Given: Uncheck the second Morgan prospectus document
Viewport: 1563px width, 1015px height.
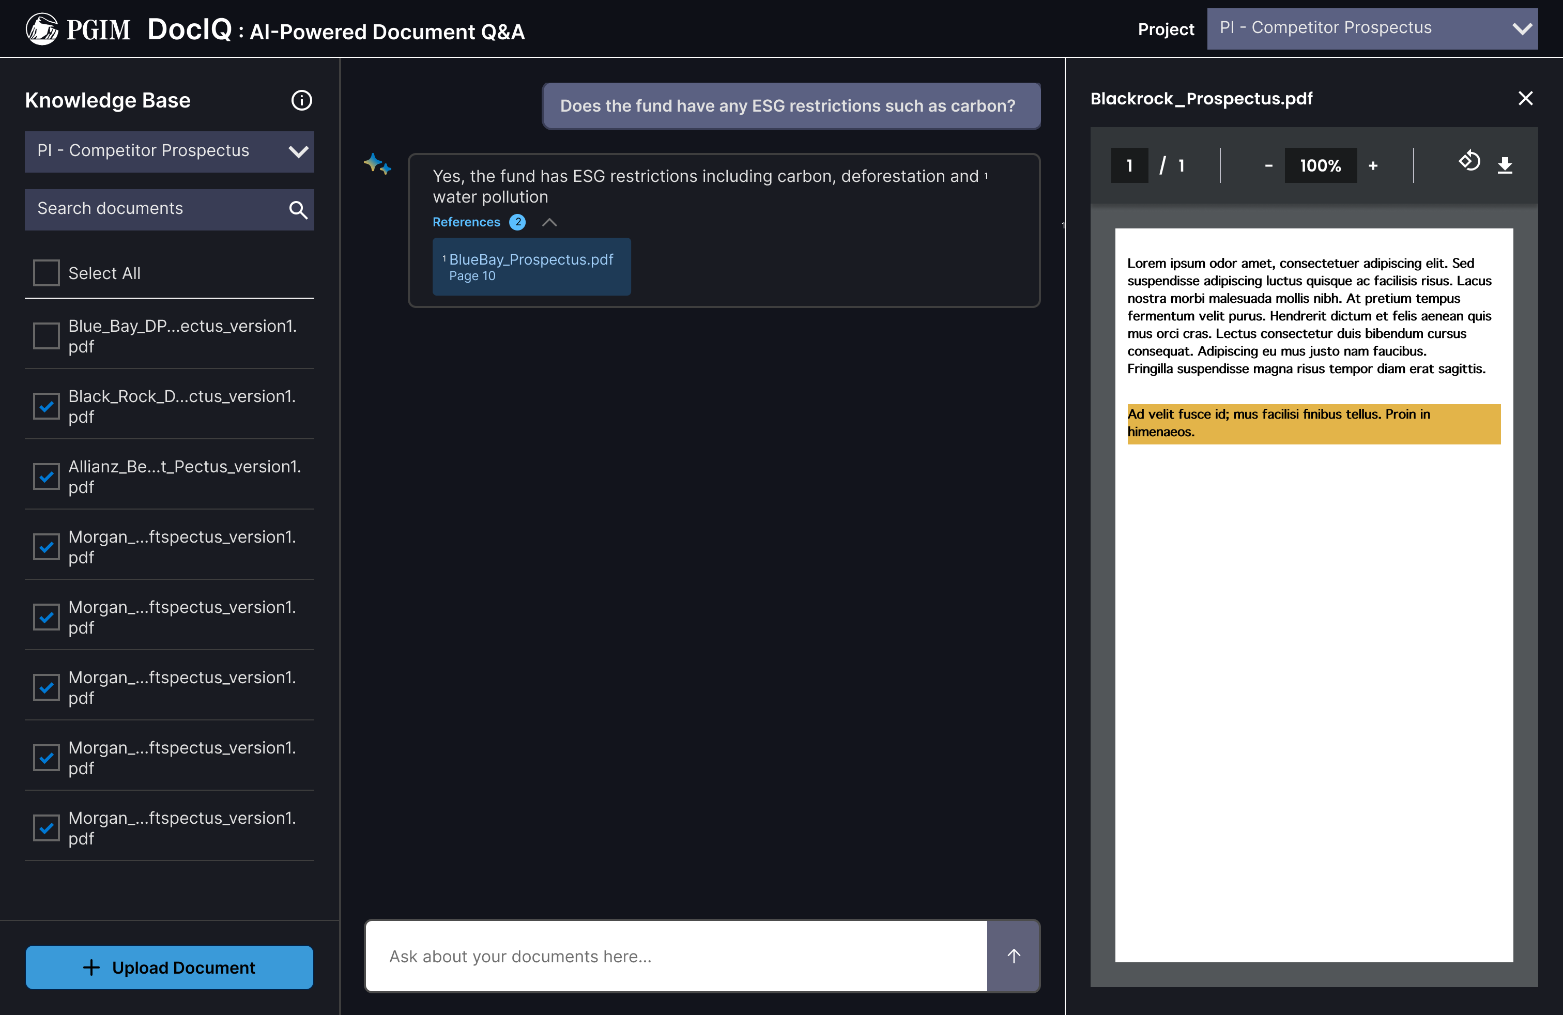Looking at the screenshot, I should tap(47, 617).
